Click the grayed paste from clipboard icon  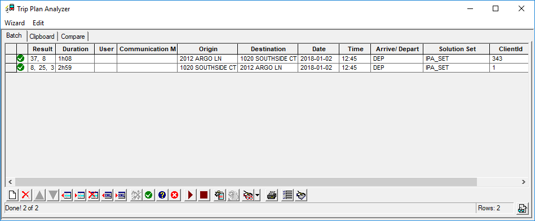point(233,195)
